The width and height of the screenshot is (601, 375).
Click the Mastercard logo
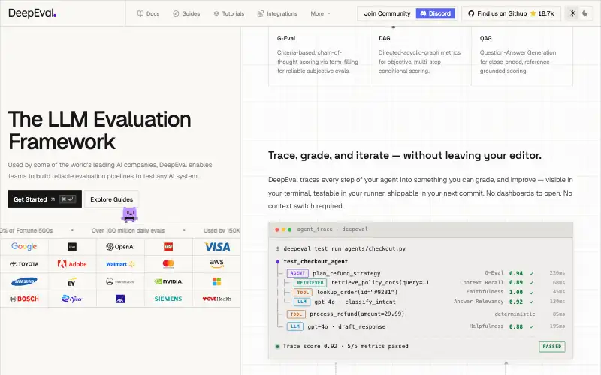[x=168, y=264]
